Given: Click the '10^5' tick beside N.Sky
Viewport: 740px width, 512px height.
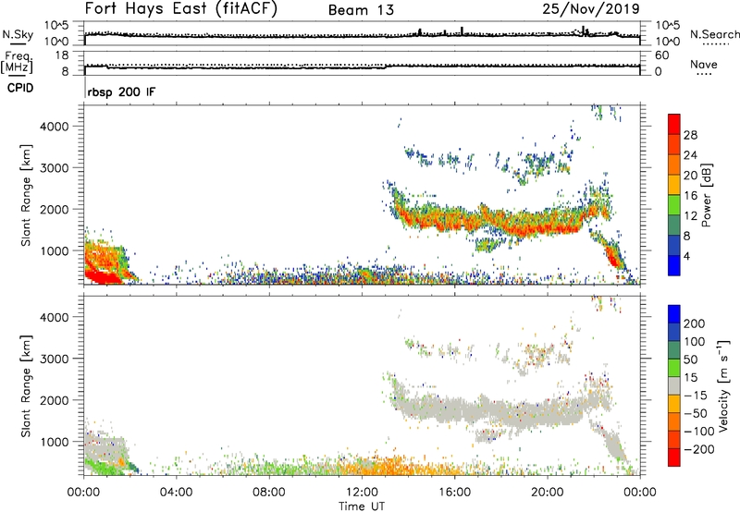Looking at the screenshot, I should [x=56, y=25].
